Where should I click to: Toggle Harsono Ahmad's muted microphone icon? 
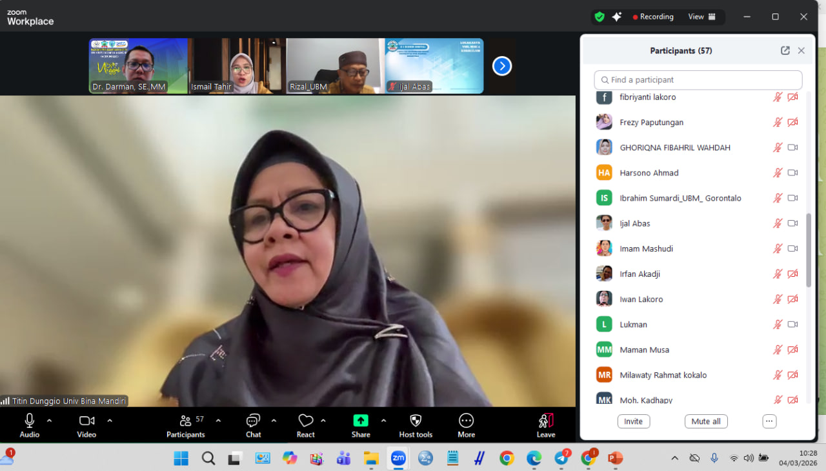coord(778,173)
